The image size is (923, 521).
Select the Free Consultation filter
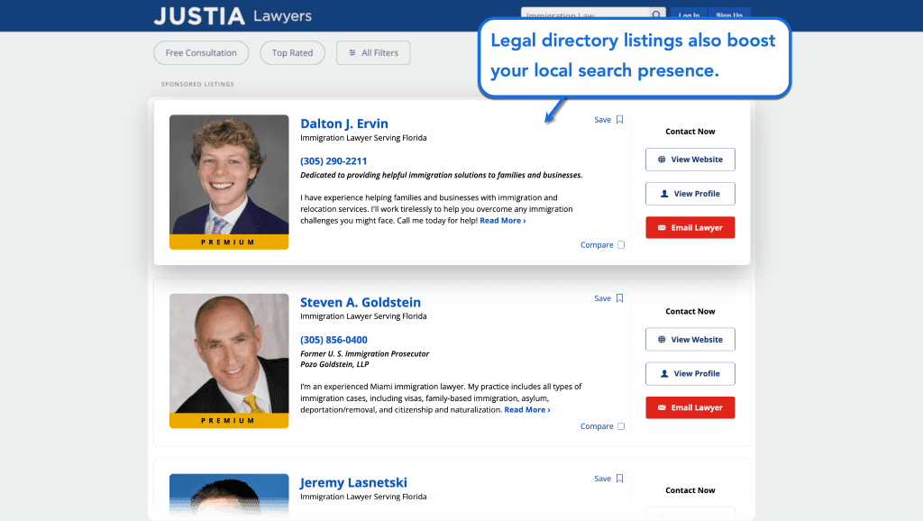tap(201, 53)
